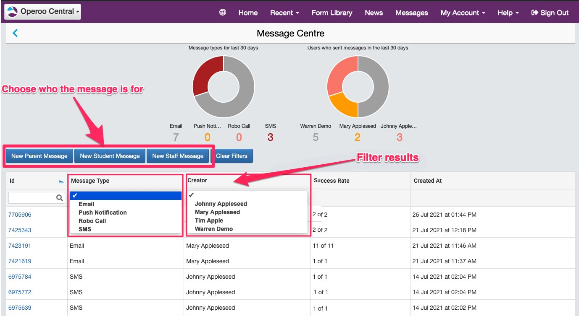Open the Messages menu item
Image resolution: width=579 pixels, height=316 pixels.
(x=411, y=13)
